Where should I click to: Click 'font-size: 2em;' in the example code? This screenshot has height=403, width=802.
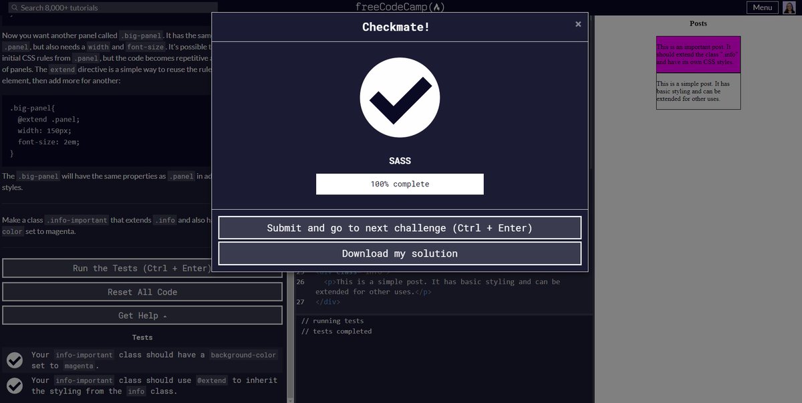[47, 142]
